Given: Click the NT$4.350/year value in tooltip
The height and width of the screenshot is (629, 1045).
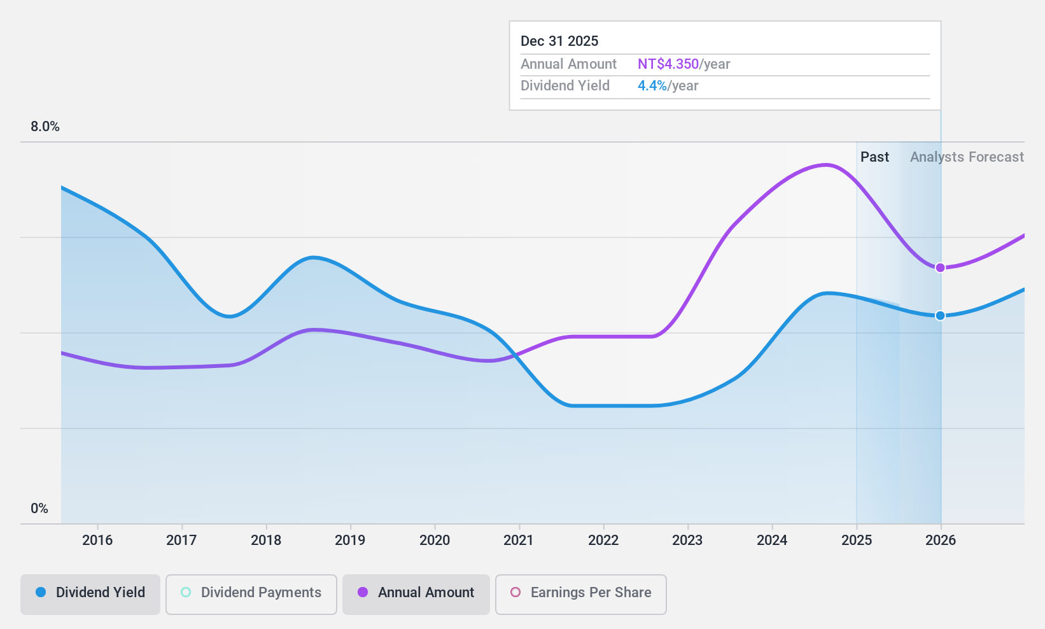Looking at the screenshot, I should pos(684,64).
